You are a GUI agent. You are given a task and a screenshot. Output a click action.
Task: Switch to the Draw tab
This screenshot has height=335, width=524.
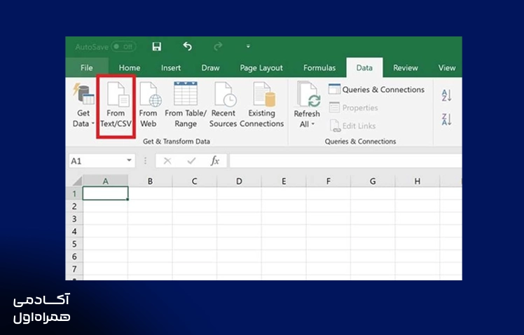pyautogui.click(x=210, y=67)
